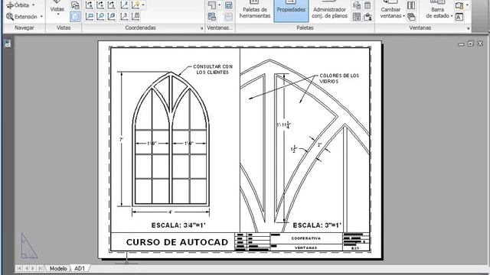Click the polygonal viewport icon

coord(212,5)
